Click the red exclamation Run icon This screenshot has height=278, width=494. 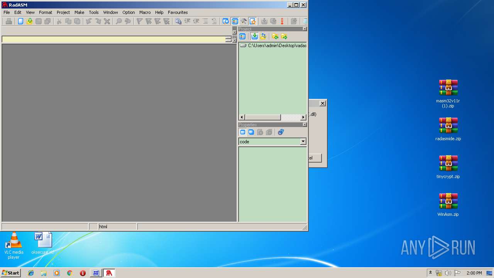[x=282, y=21]
